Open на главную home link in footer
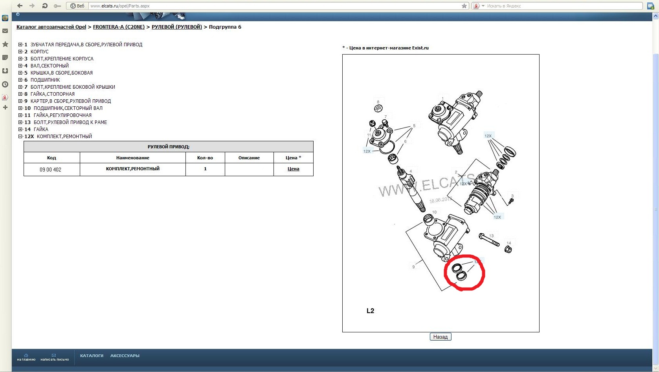This screenshot has width=659, height=372. (26, 357)
